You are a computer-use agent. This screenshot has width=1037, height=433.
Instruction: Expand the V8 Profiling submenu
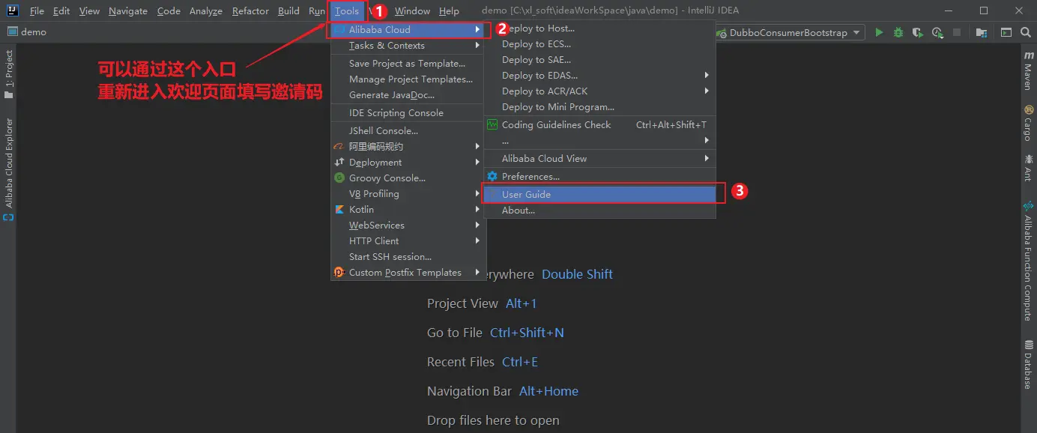coord(408,194)
